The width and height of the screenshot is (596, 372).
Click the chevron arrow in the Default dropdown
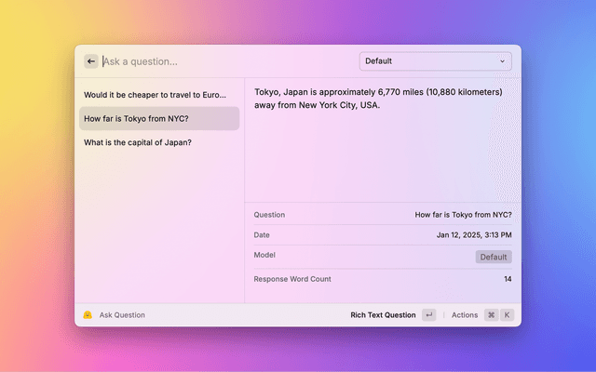pos(503,61)
